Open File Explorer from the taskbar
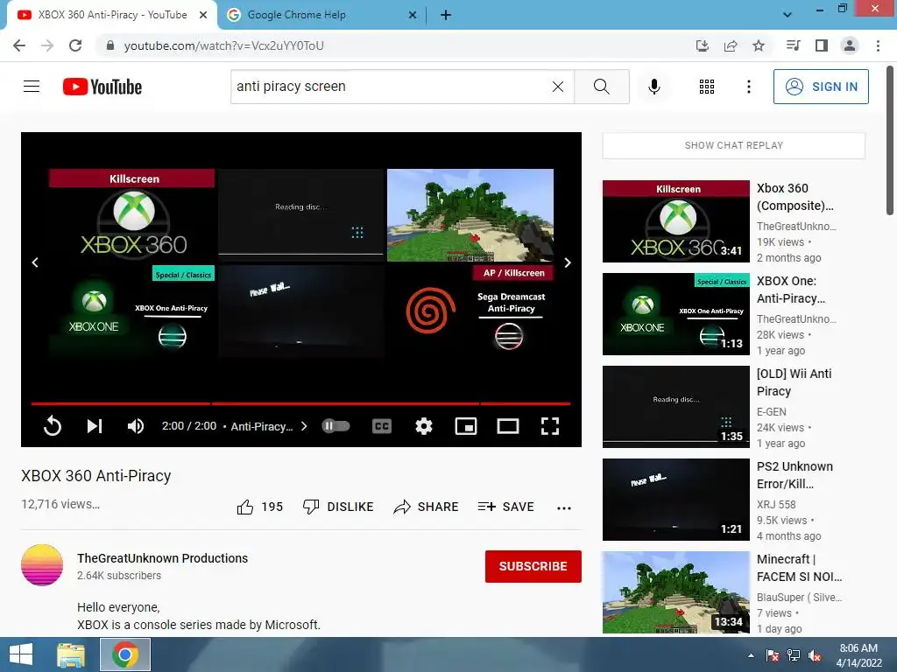 click(x=71, y=654)
